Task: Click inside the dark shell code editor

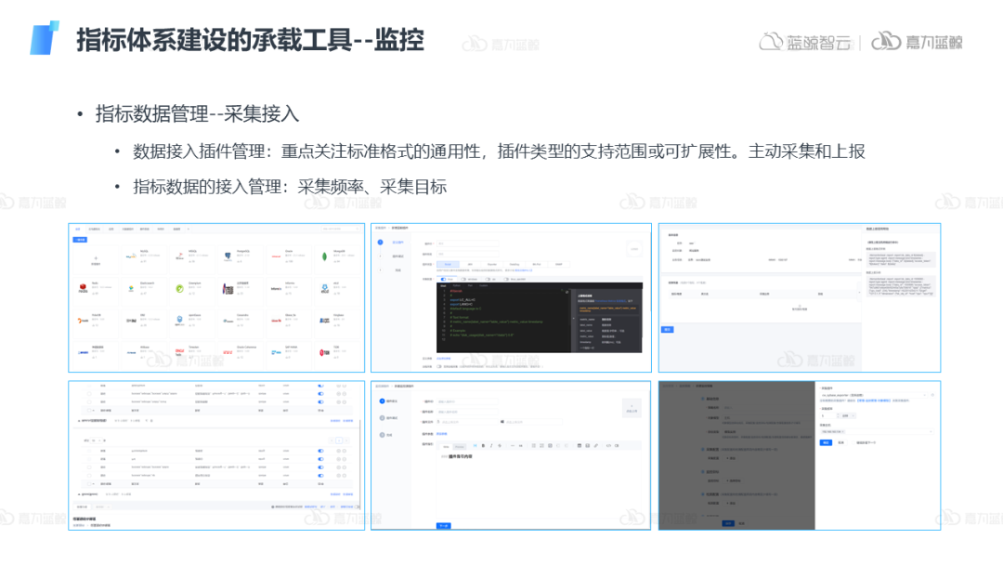Action: (x=504, y=321)
